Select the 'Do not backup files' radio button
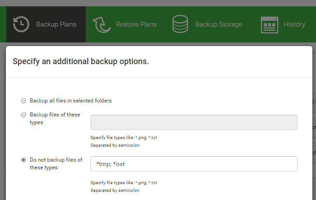Viewport: 316px width, 200px height. pyautogui.click(x=24, y=160)
